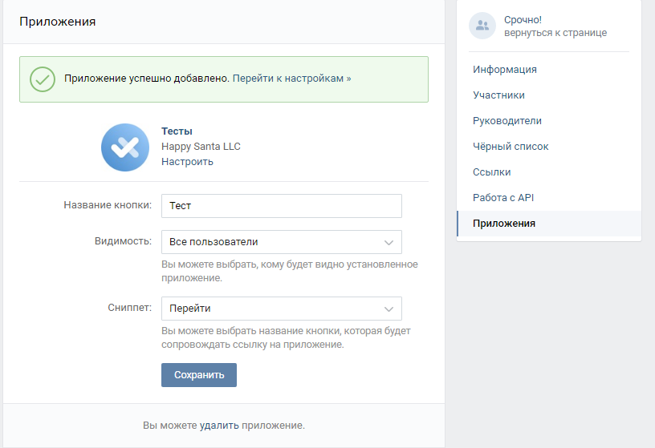The image size is (655, 448).
Task: Click the green success checkmark icon
Action: [x=42, y=79]
